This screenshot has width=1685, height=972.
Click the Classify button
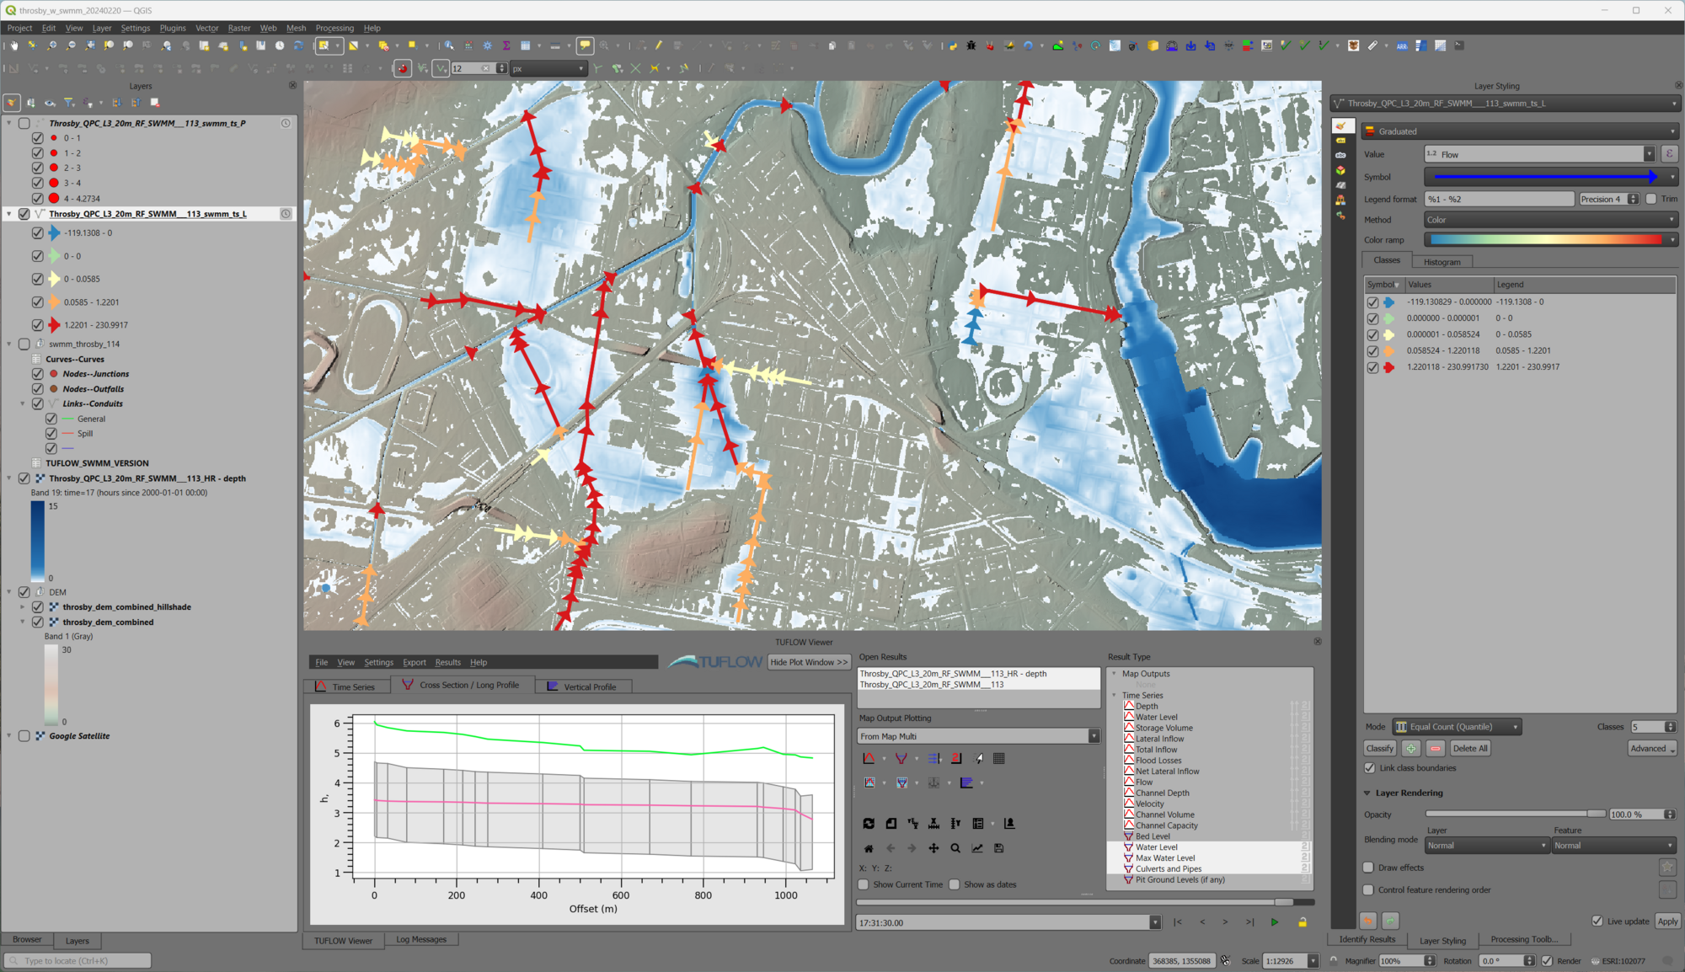tap(1379, 748)
